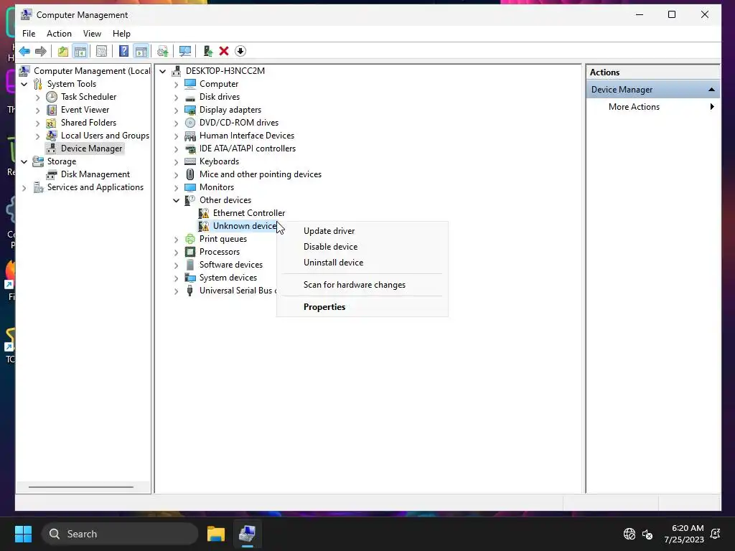Select the Ethernet Controller device
Viewport: 735px width, 551px height.
tap(249, 213)
